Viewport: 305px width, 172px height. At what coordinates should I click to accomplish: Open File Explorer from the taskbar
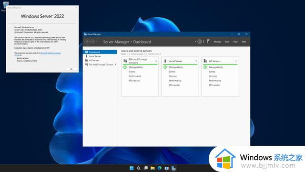pos(152,168)
